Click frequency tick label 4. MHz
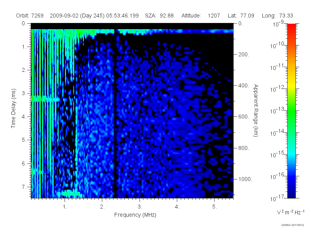Viewport: 311px width, 233px height. [x=177, y=207]
